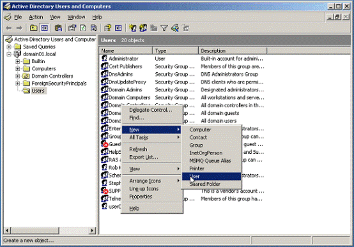The width and height of the screenshot is (354, 247).
Task: Sort by the Description column header
Action: click(x=233, y=51)
